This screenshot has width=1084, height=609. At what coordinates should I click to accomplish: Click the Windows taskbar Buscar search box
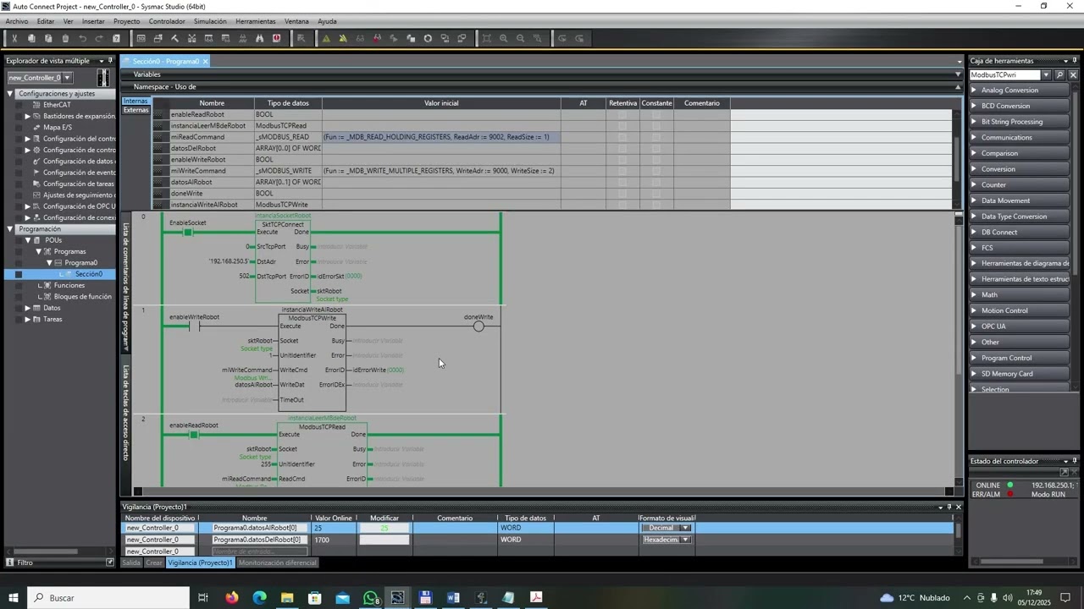(x=108, y=598)
